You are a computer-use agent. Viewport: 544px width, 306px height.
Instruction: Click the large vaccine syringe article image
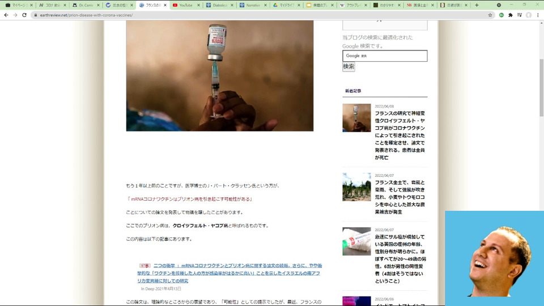click(220, 75)
